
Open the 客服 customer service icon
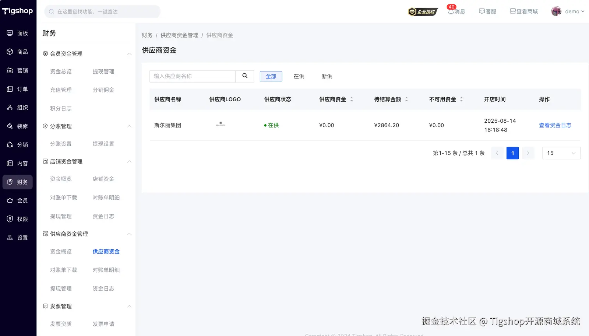click(x=482, y=11)
